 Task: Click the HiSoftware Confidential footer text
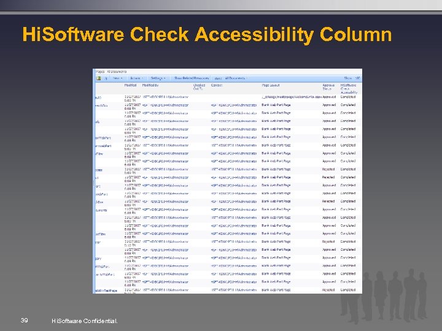tap(85, 321)
